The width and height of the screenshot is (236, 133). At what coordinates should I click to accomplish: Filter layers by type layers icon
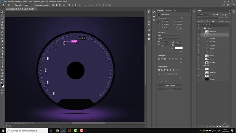(220, 14)
